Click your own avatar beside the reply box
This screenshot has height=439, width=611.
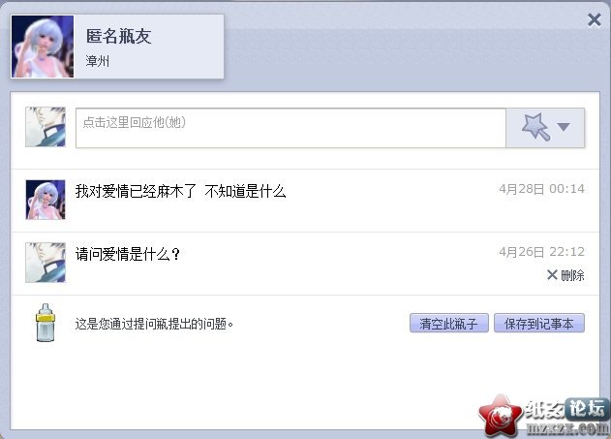click(x=46, y=127)
